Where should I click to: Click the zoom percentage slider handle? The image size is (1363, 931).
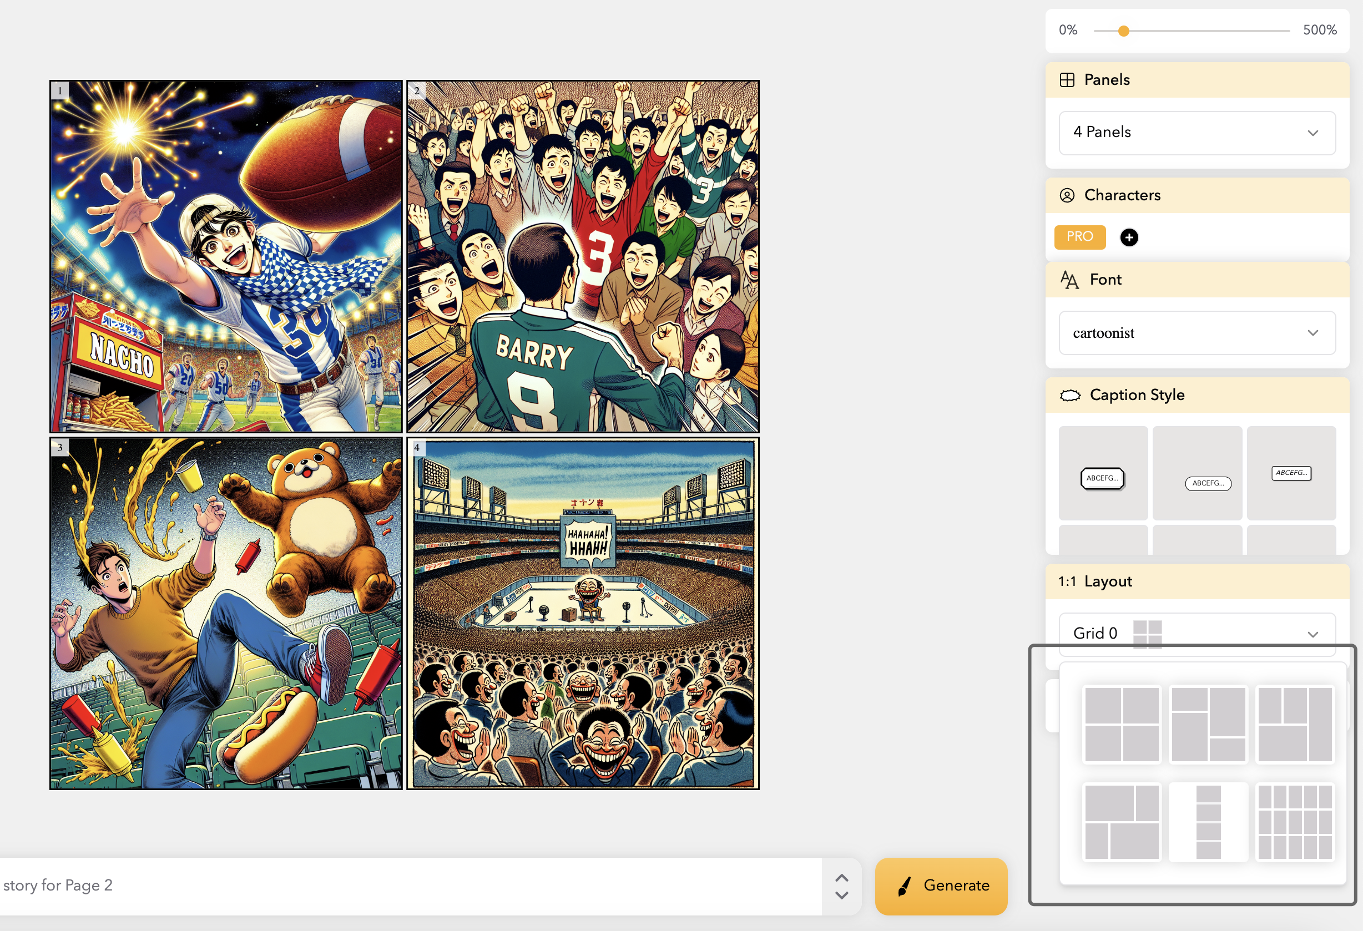click(1123, 31)
